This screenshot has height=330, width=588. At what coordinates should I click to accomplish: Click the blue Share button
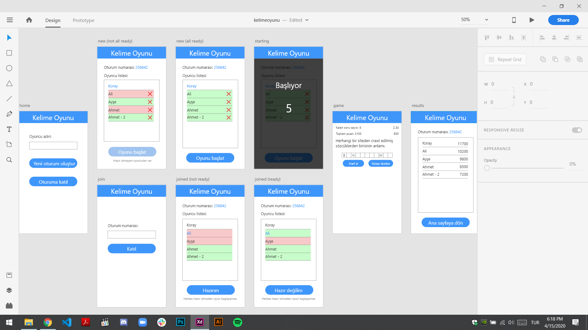pos(563,20)
